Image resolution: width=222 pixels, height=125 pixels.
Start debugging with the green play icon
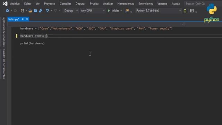click(109, 11)
